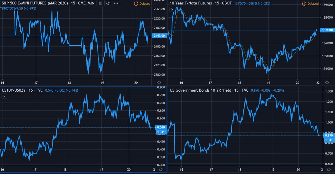This screenshot has height=174, width=335.
Task: Expand the legend arrow on US10Y-US02Y chart
Action: tap(4, 96)
